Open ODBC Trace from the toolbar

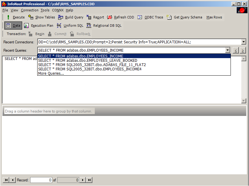tap(140, 17)
